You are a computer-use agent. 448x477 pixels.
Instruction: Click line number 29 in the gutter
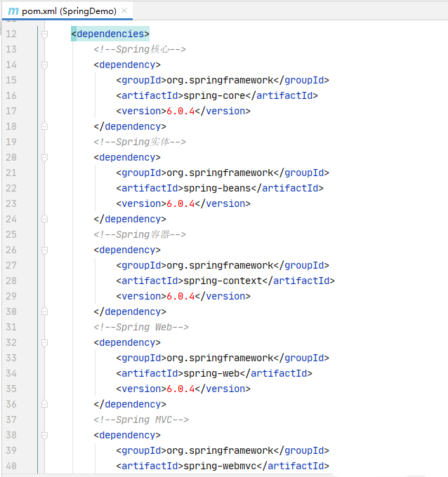click(x=11, y=296)
